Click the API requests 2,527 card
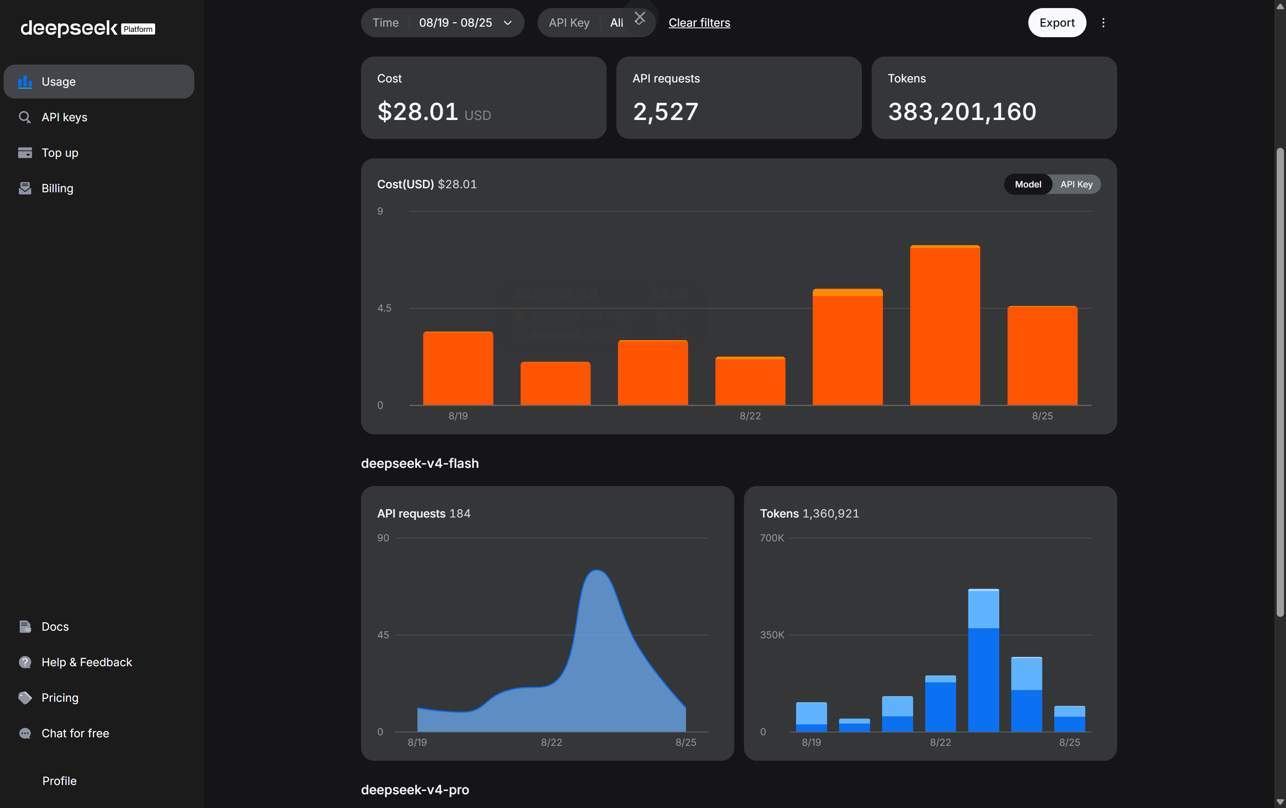This screenshot has height=808, width=1286. click(x=739, y=98)
